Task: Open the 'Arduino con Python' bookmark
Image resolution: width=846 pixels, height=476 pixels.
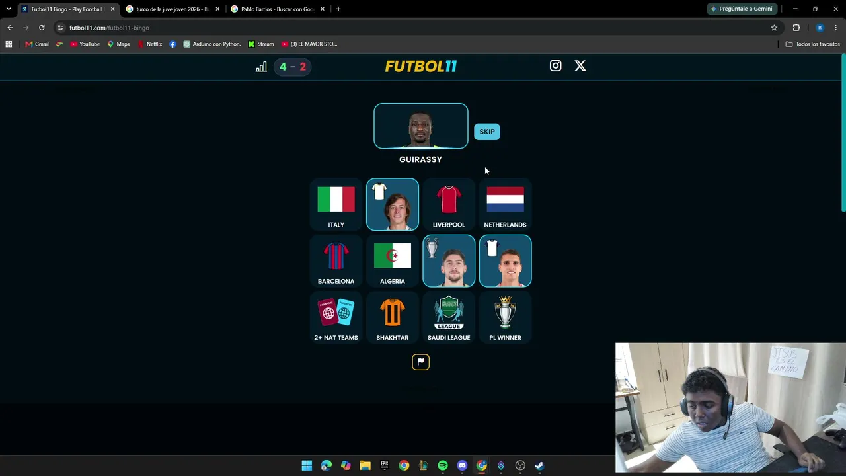Action: (x=212, y=44)
